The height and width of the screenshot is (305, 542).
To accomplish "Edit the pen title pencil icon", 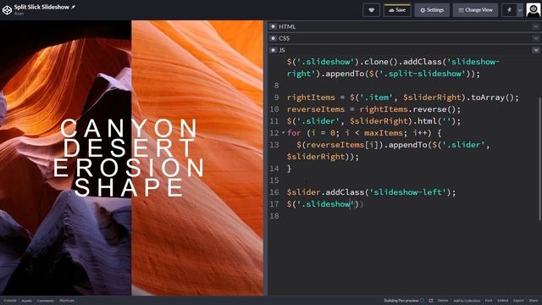I will click(x=74, y=7).
